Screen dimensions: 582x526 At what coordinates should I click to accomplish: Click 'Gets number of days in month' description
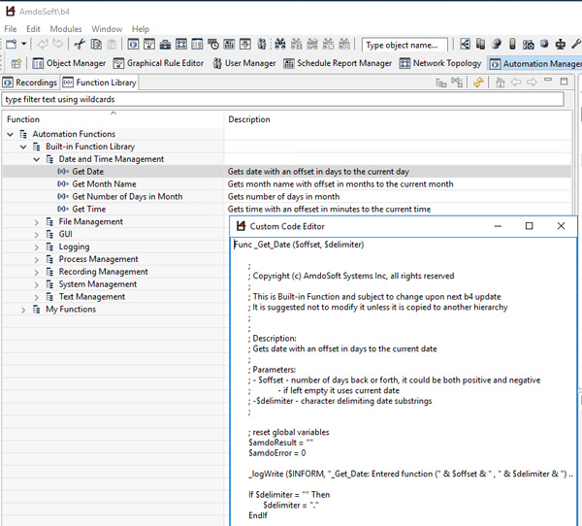pyautogui.click(x=283, y=196)
